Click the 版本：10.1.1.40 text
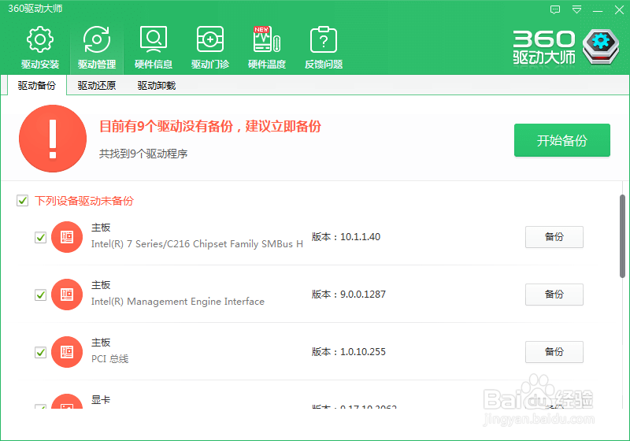The image size is (630, 441). 346,237
